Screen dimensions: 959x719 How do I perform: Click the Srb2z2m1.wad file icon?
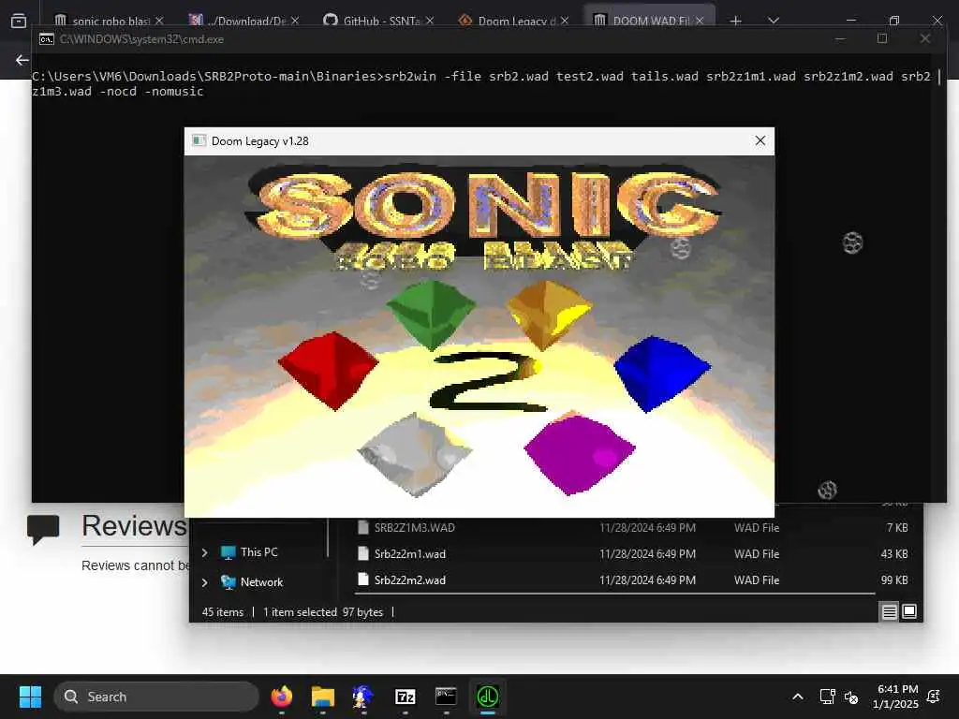point(363,554)
